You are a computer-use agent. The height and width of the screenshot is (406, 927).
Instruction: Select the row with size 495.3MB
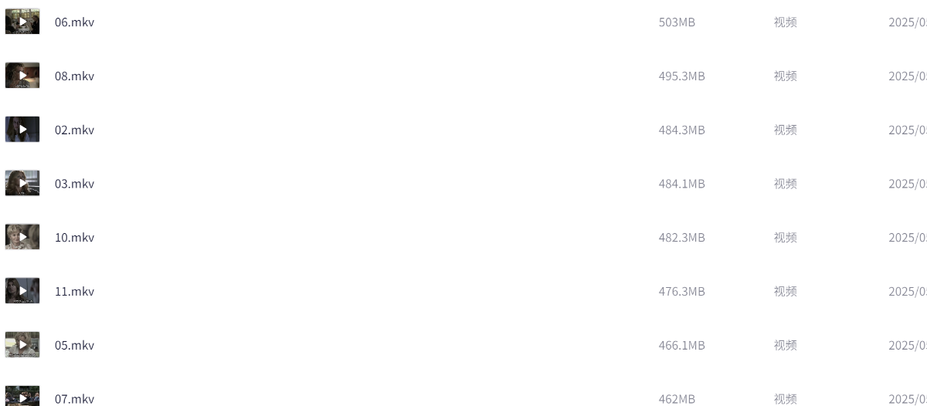463,76
